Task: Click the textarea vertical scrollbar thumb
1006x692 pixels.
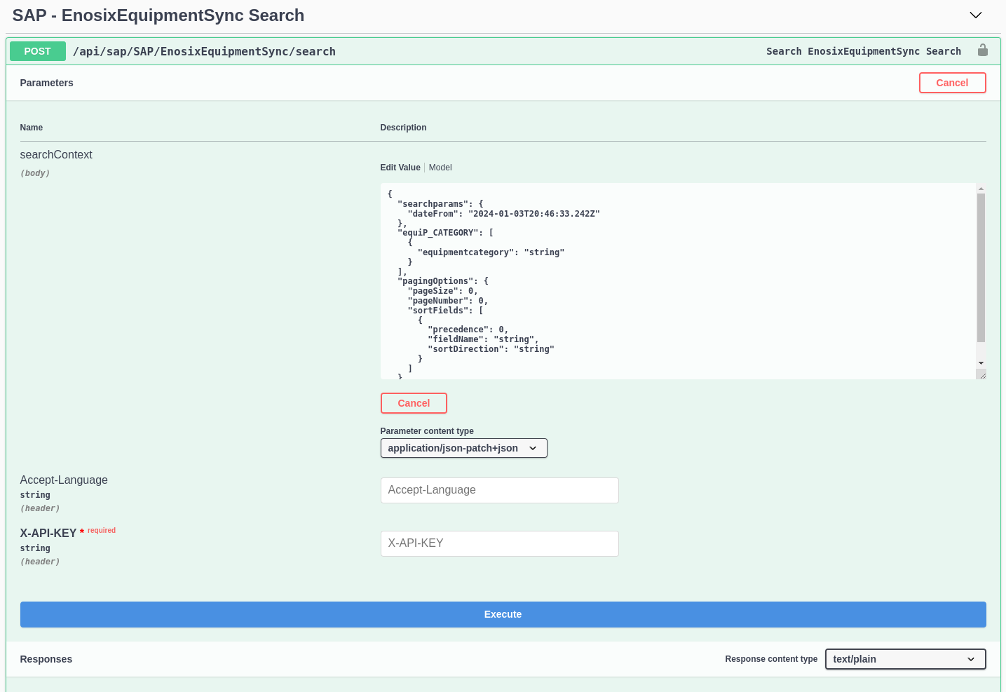Action: [981, 268]
